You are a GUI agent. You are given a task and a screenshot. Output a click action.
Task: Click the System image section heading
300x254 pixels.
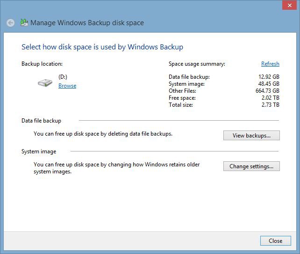39,151
